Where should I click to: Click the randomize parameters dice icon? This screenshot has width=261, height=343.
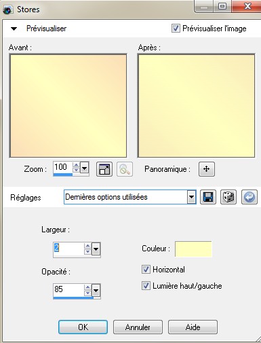pyautogui.click(x=228, y=197)
